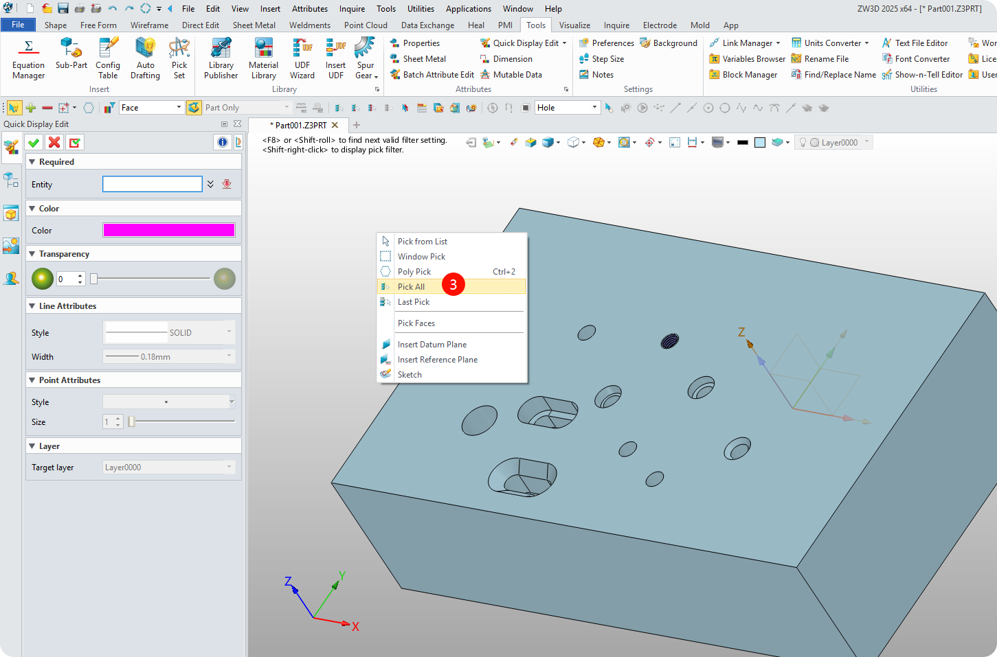Click the magenta Color swatch

pos(169,230)
